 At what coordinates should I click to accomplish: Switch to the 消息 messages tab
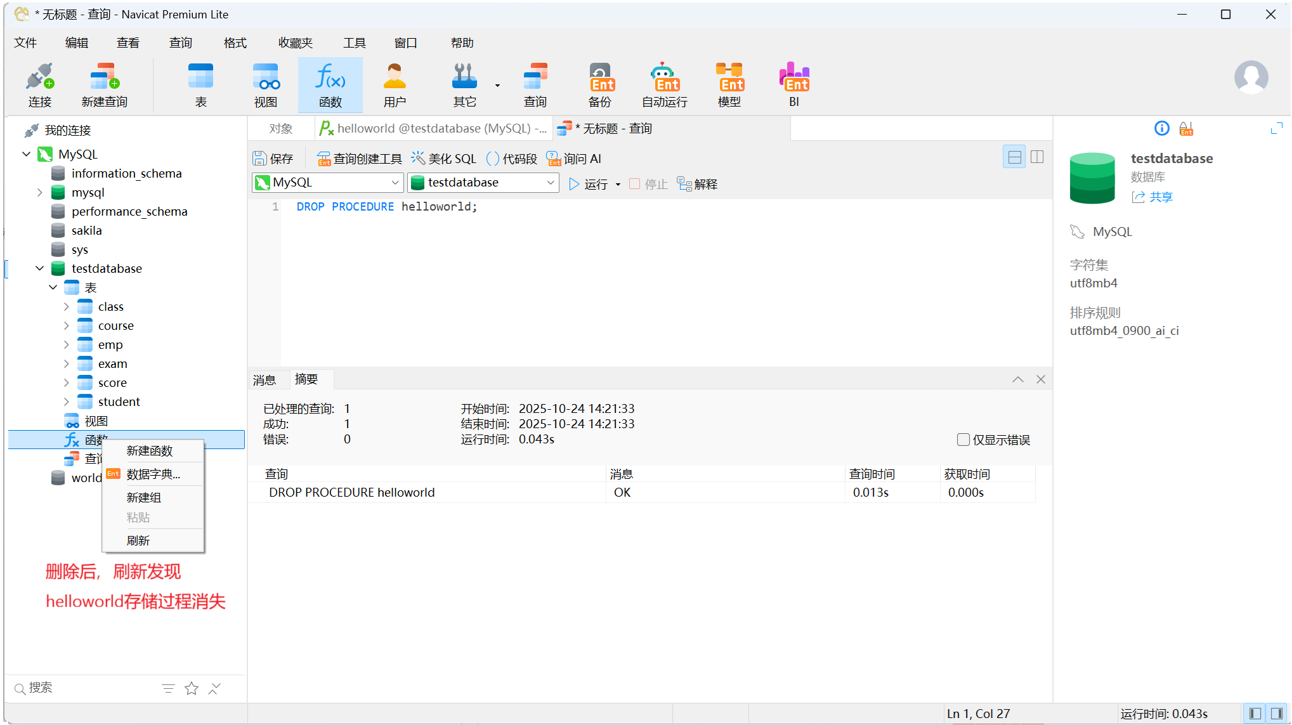pos(264,380)
